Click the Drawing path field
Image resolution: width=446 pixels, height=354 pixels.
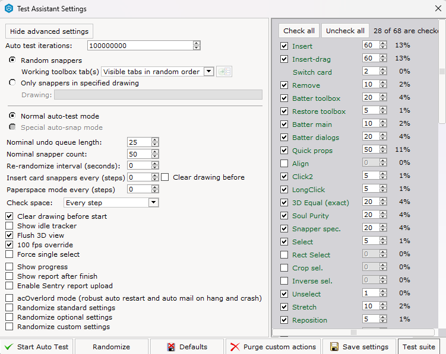[x=158, y=95]
